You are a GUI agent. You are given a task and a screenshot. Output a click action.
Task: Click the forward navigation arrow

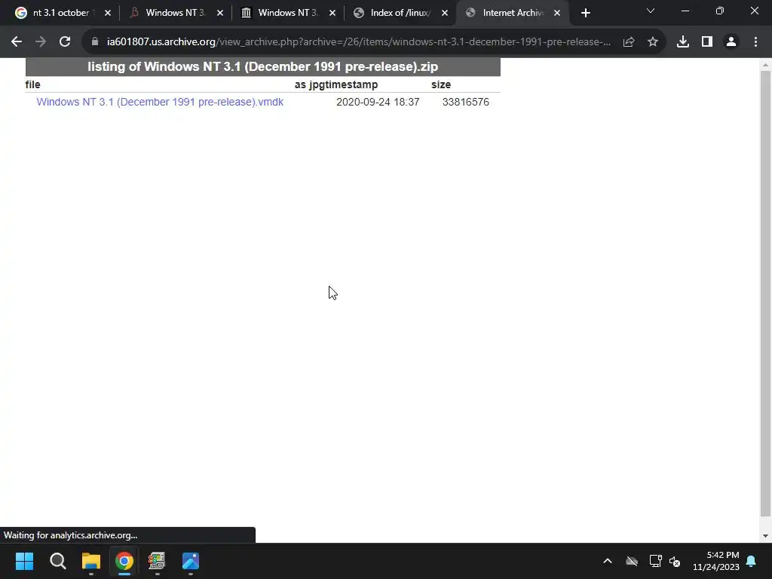tap(41, 42)
